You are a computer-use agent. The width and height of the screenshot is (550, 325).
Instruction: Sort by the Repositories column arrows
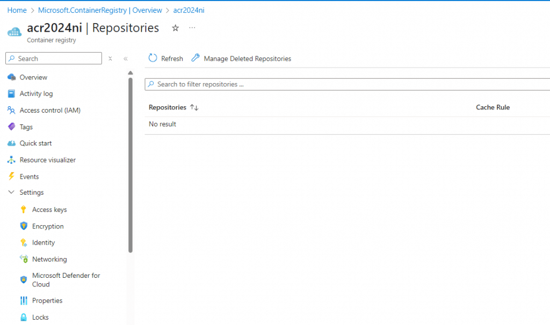pyautogui.click(x=194, y=108)
